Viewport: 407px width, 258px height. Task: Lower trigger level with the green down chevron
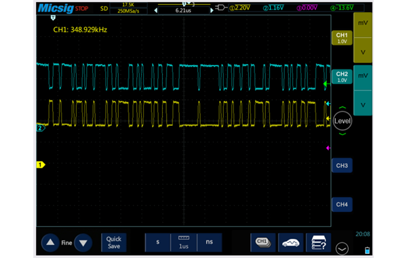tap(343, 134)
